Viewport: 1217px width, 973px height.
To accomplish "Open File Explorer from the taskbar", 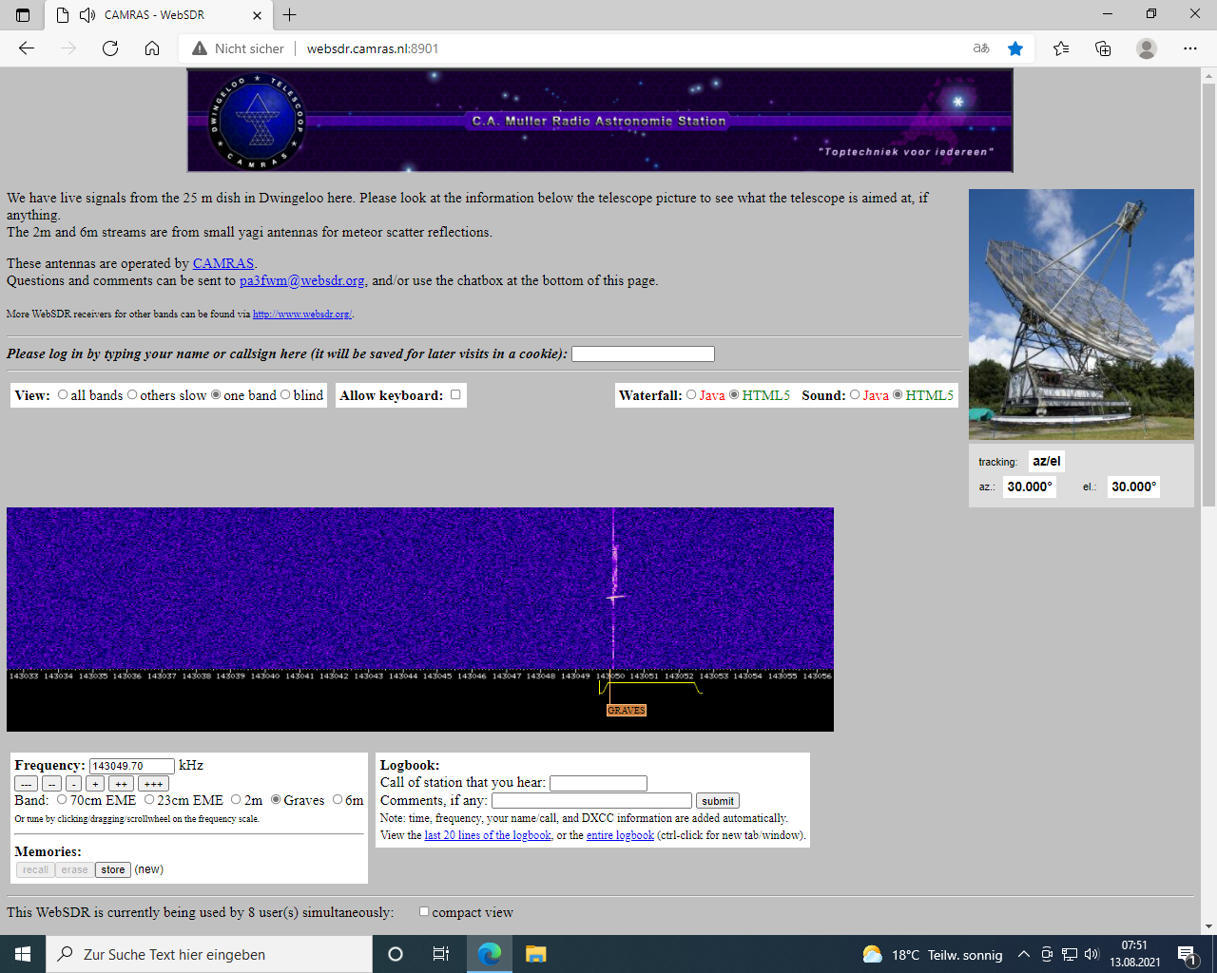I will [x=535, y=954].
